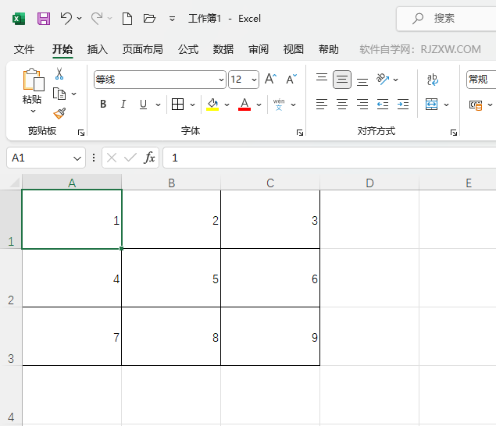Open copy options dropdown arrow

(x=73, y=94)
